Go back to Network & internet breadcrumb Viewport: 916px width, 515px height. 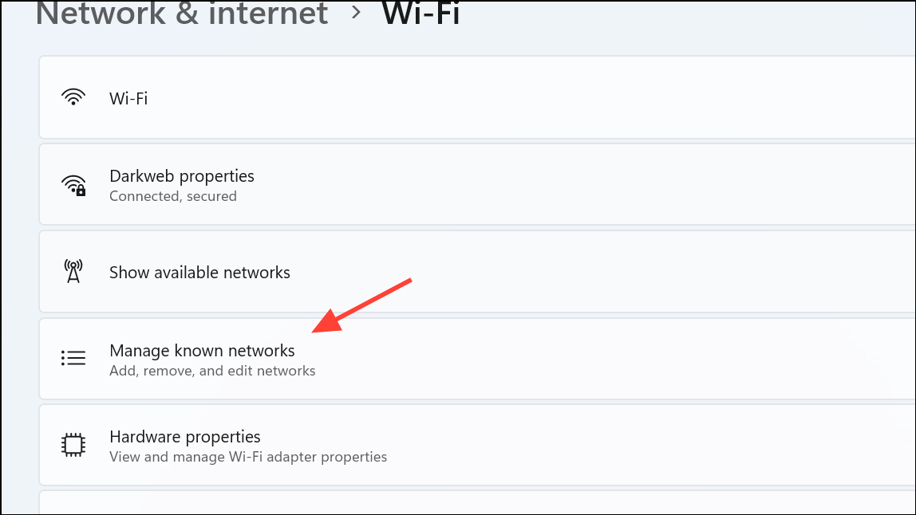click(182, 13)
